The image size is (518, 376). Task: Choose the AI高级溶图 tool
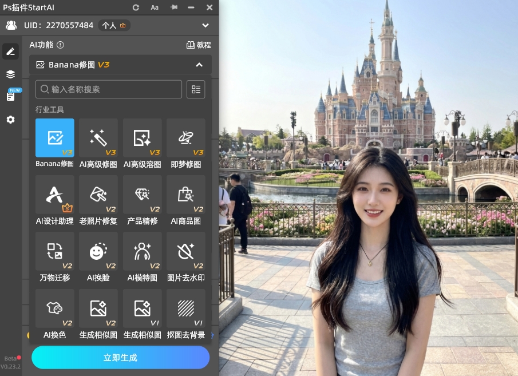[142, 138]
